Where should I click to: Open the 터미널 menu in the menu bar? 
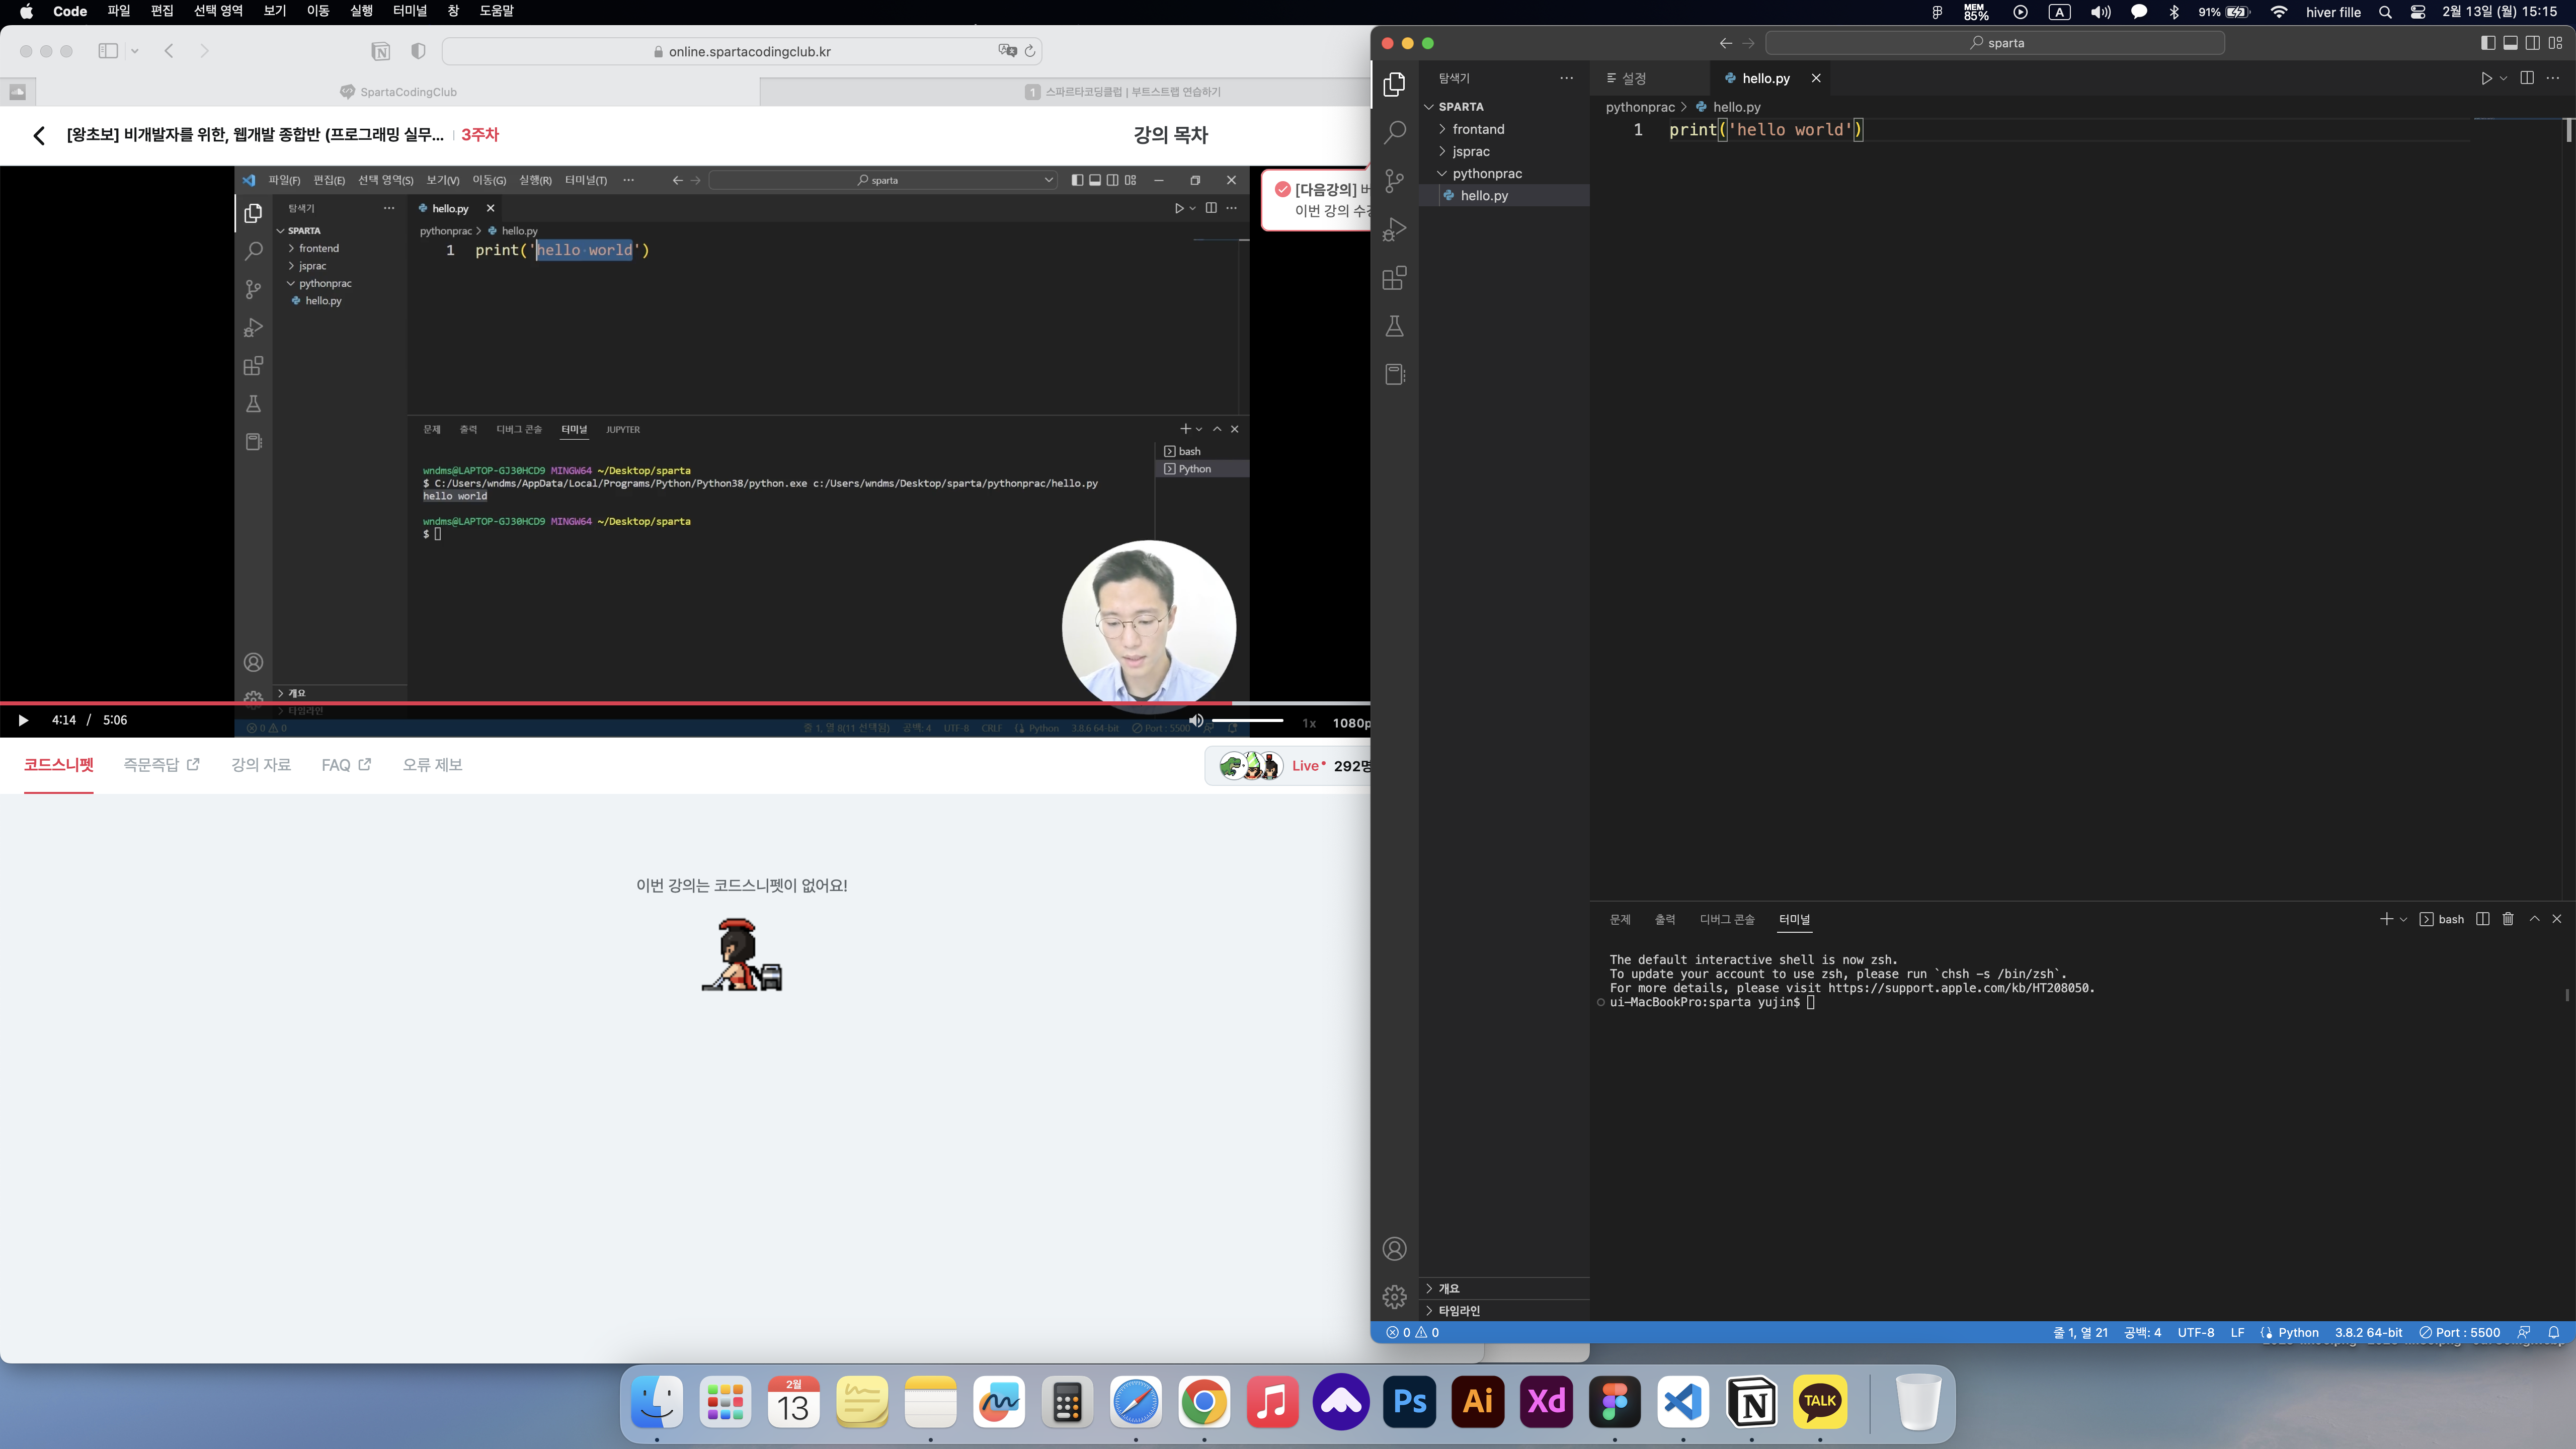click(410, 11)
